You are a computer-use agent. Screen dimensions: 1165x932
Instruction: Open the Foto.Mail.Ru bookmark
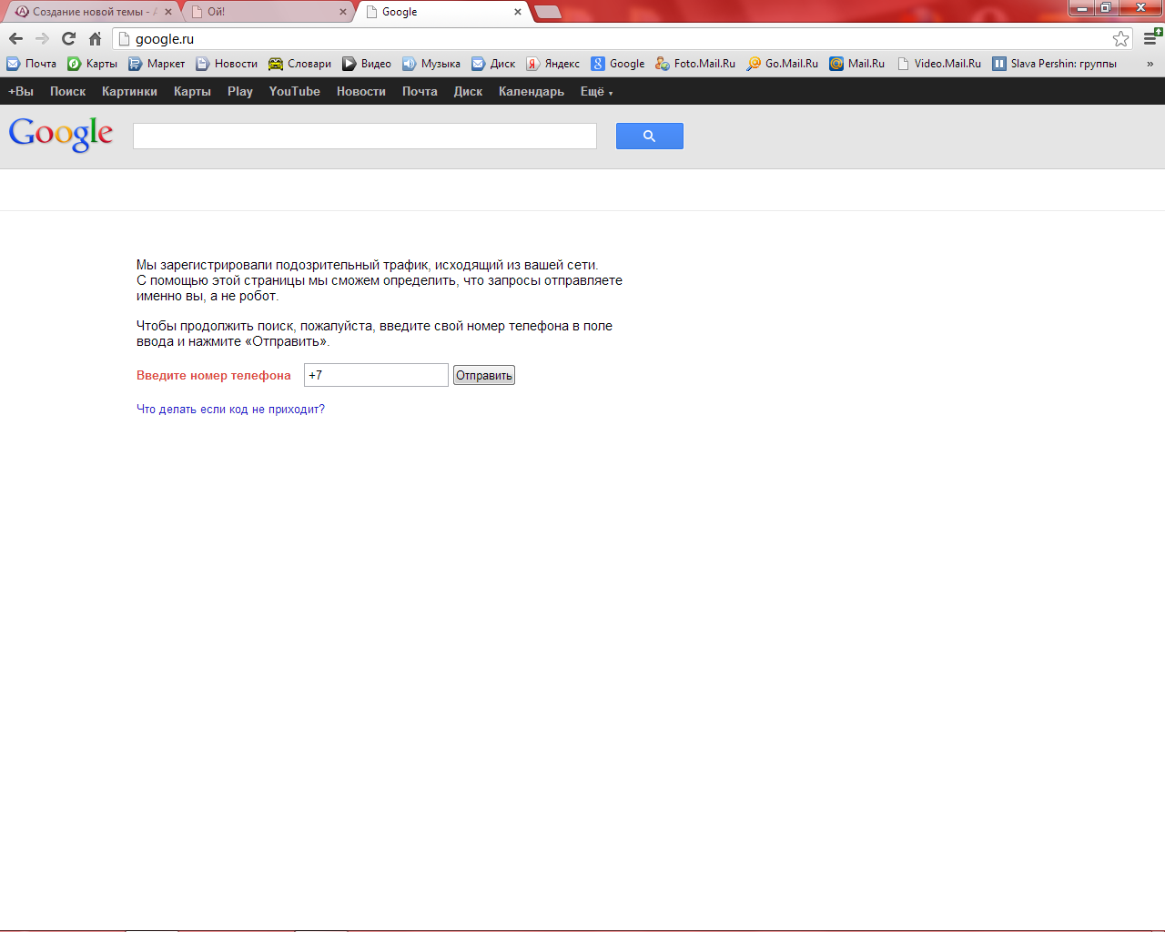(x=695, y=64)
